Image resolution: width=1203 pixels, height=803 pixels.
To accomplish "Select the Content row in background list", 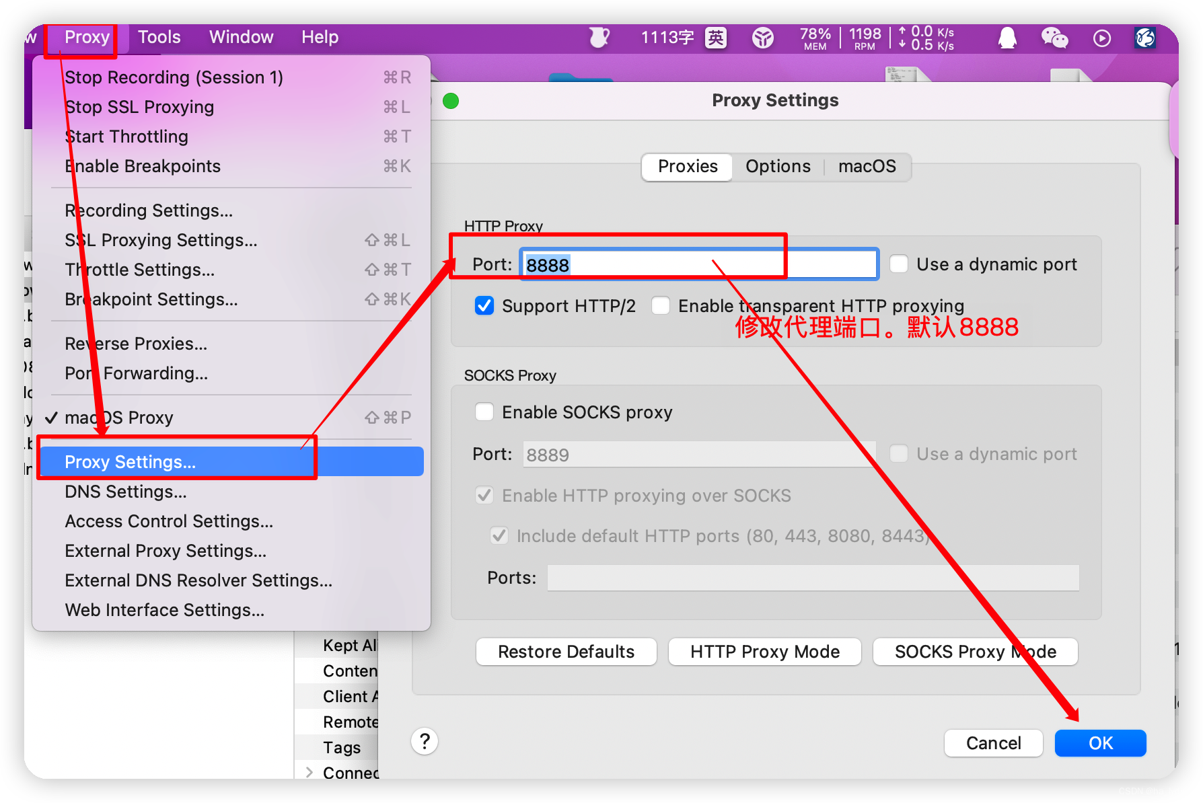I will (336, 671).
